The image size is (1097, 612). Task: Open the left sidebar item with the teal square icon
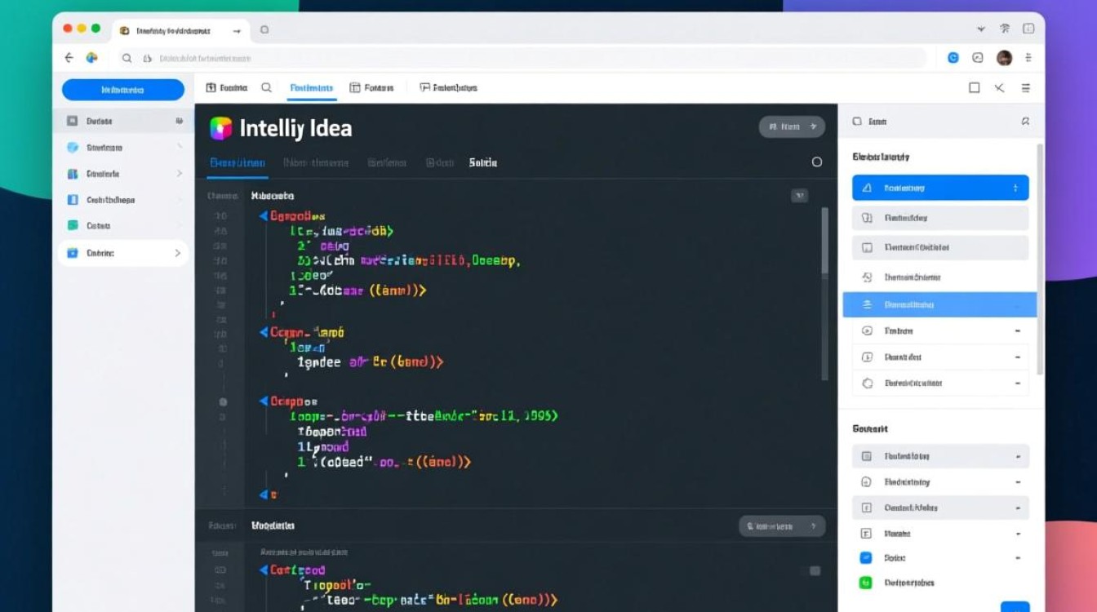(x=124, y=225)
